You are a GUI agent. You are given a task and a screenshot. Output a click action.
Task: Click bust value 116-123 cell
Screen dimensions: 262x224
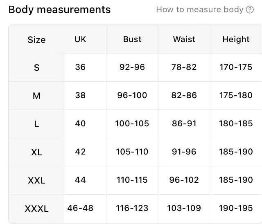pos(132,208)
